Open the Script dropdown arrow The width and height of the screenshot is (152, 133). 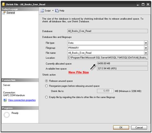[53, 11]
